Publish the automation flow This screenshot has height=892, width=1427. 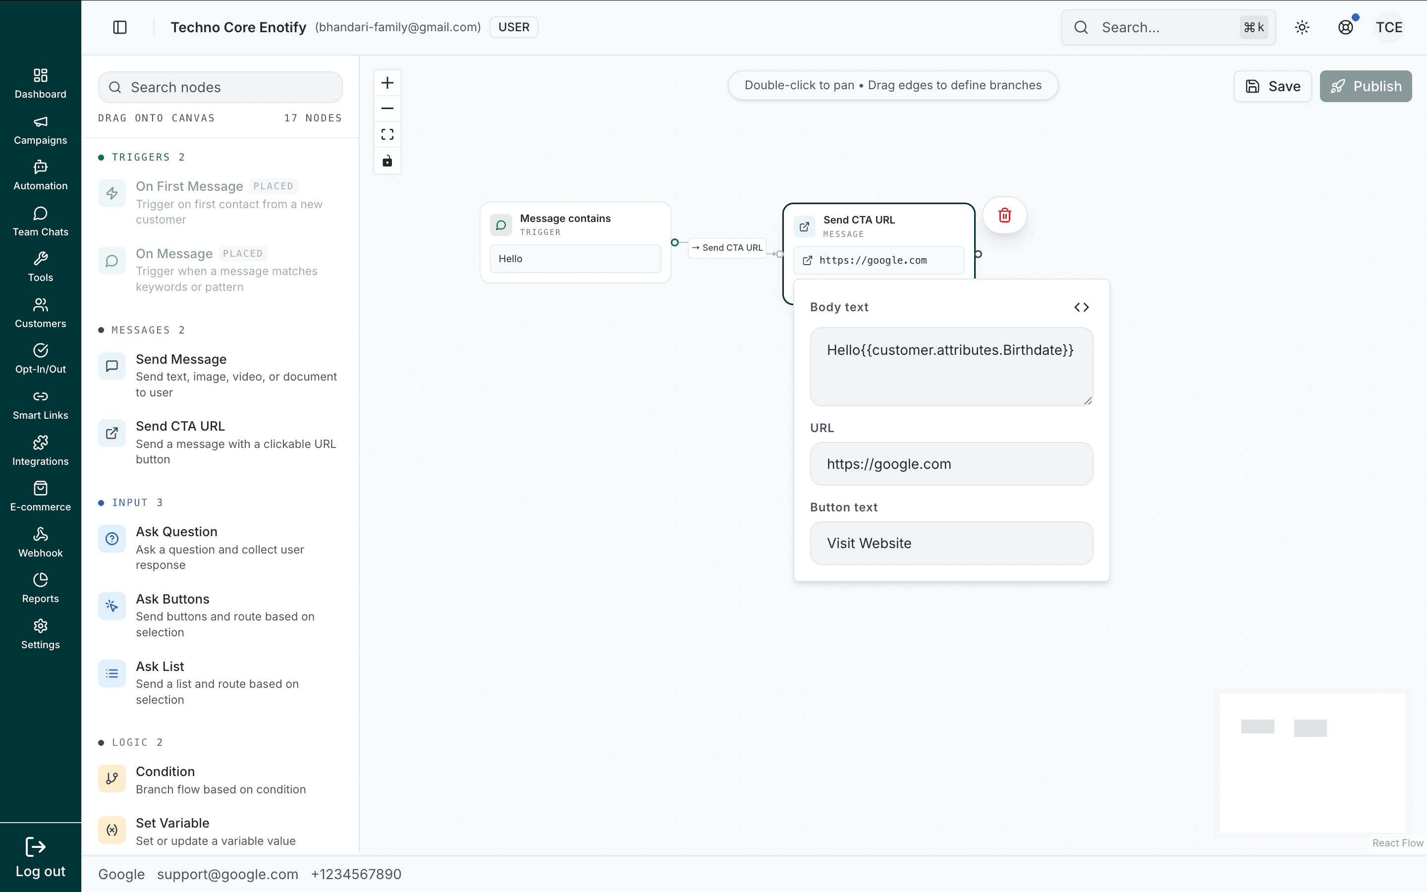[x=1366, y=86]
